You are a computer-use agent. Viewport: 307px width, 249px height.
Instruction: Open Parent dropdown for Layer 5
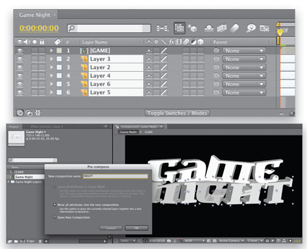[x=244, y=93]
